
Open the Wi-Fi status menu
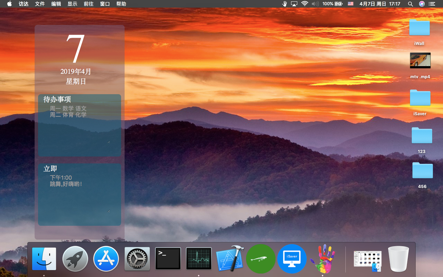(305, 4)
